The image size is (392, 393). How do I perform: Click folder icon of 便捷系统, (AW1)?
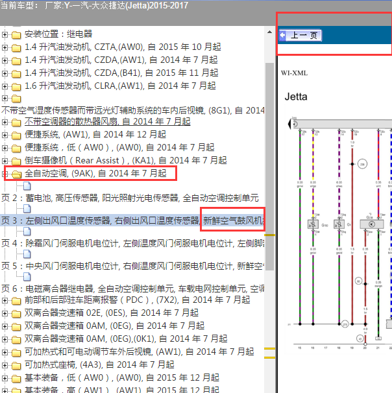click(x=16, y=136)
